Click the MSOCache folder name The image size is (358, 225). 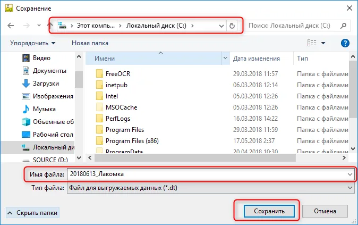coord(122,107)
